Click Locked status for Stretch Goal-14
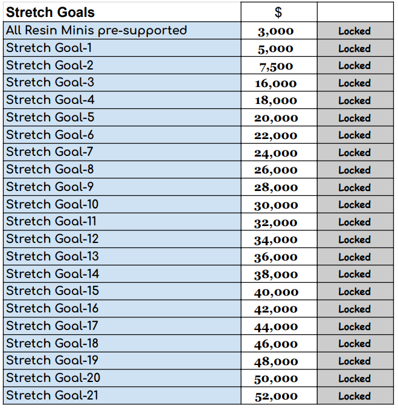This screenshot has width=398, height=408. click(355, 274)
